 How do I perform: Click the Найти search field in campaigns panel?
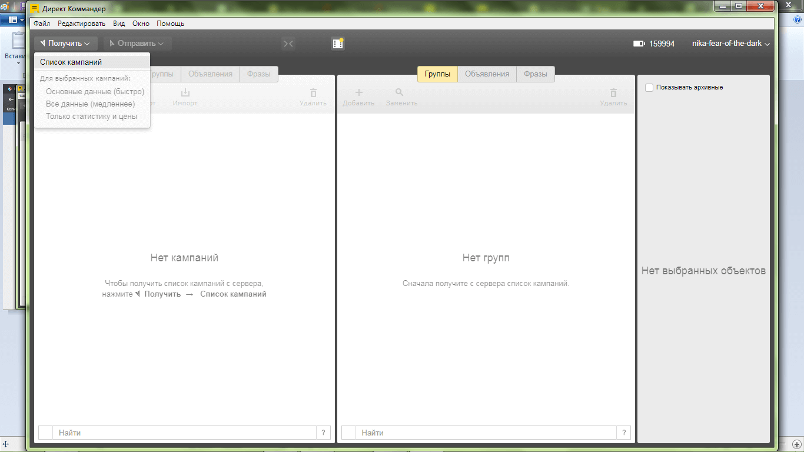point(185,433)
